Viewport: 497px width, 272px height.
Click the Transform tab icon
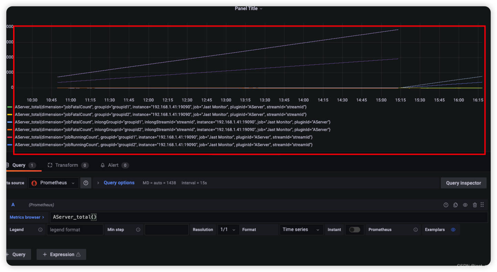pyautogui.click(x=50, y=165)
